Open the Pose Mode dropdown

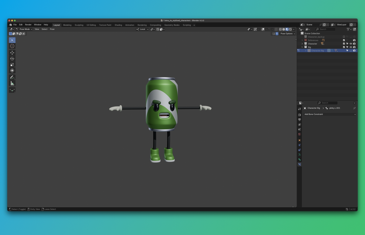(x=24, y=29)
